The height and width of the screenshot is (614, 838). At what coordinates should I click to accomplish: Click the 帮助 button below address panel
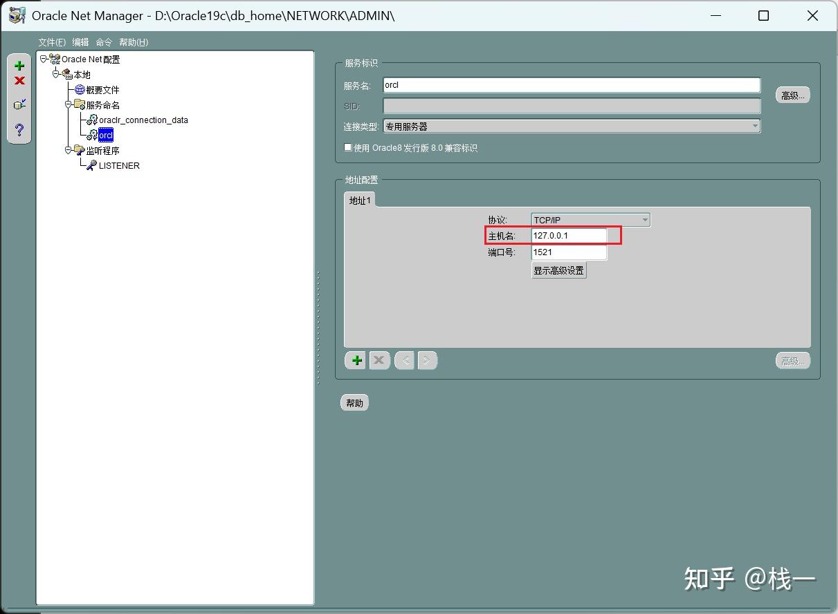pos(354,403)
